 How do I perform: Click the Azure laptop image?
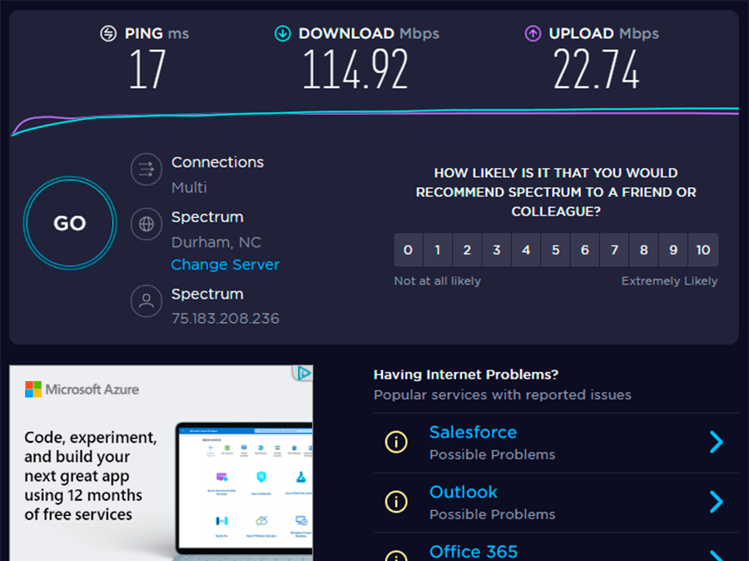pos(244,491)
